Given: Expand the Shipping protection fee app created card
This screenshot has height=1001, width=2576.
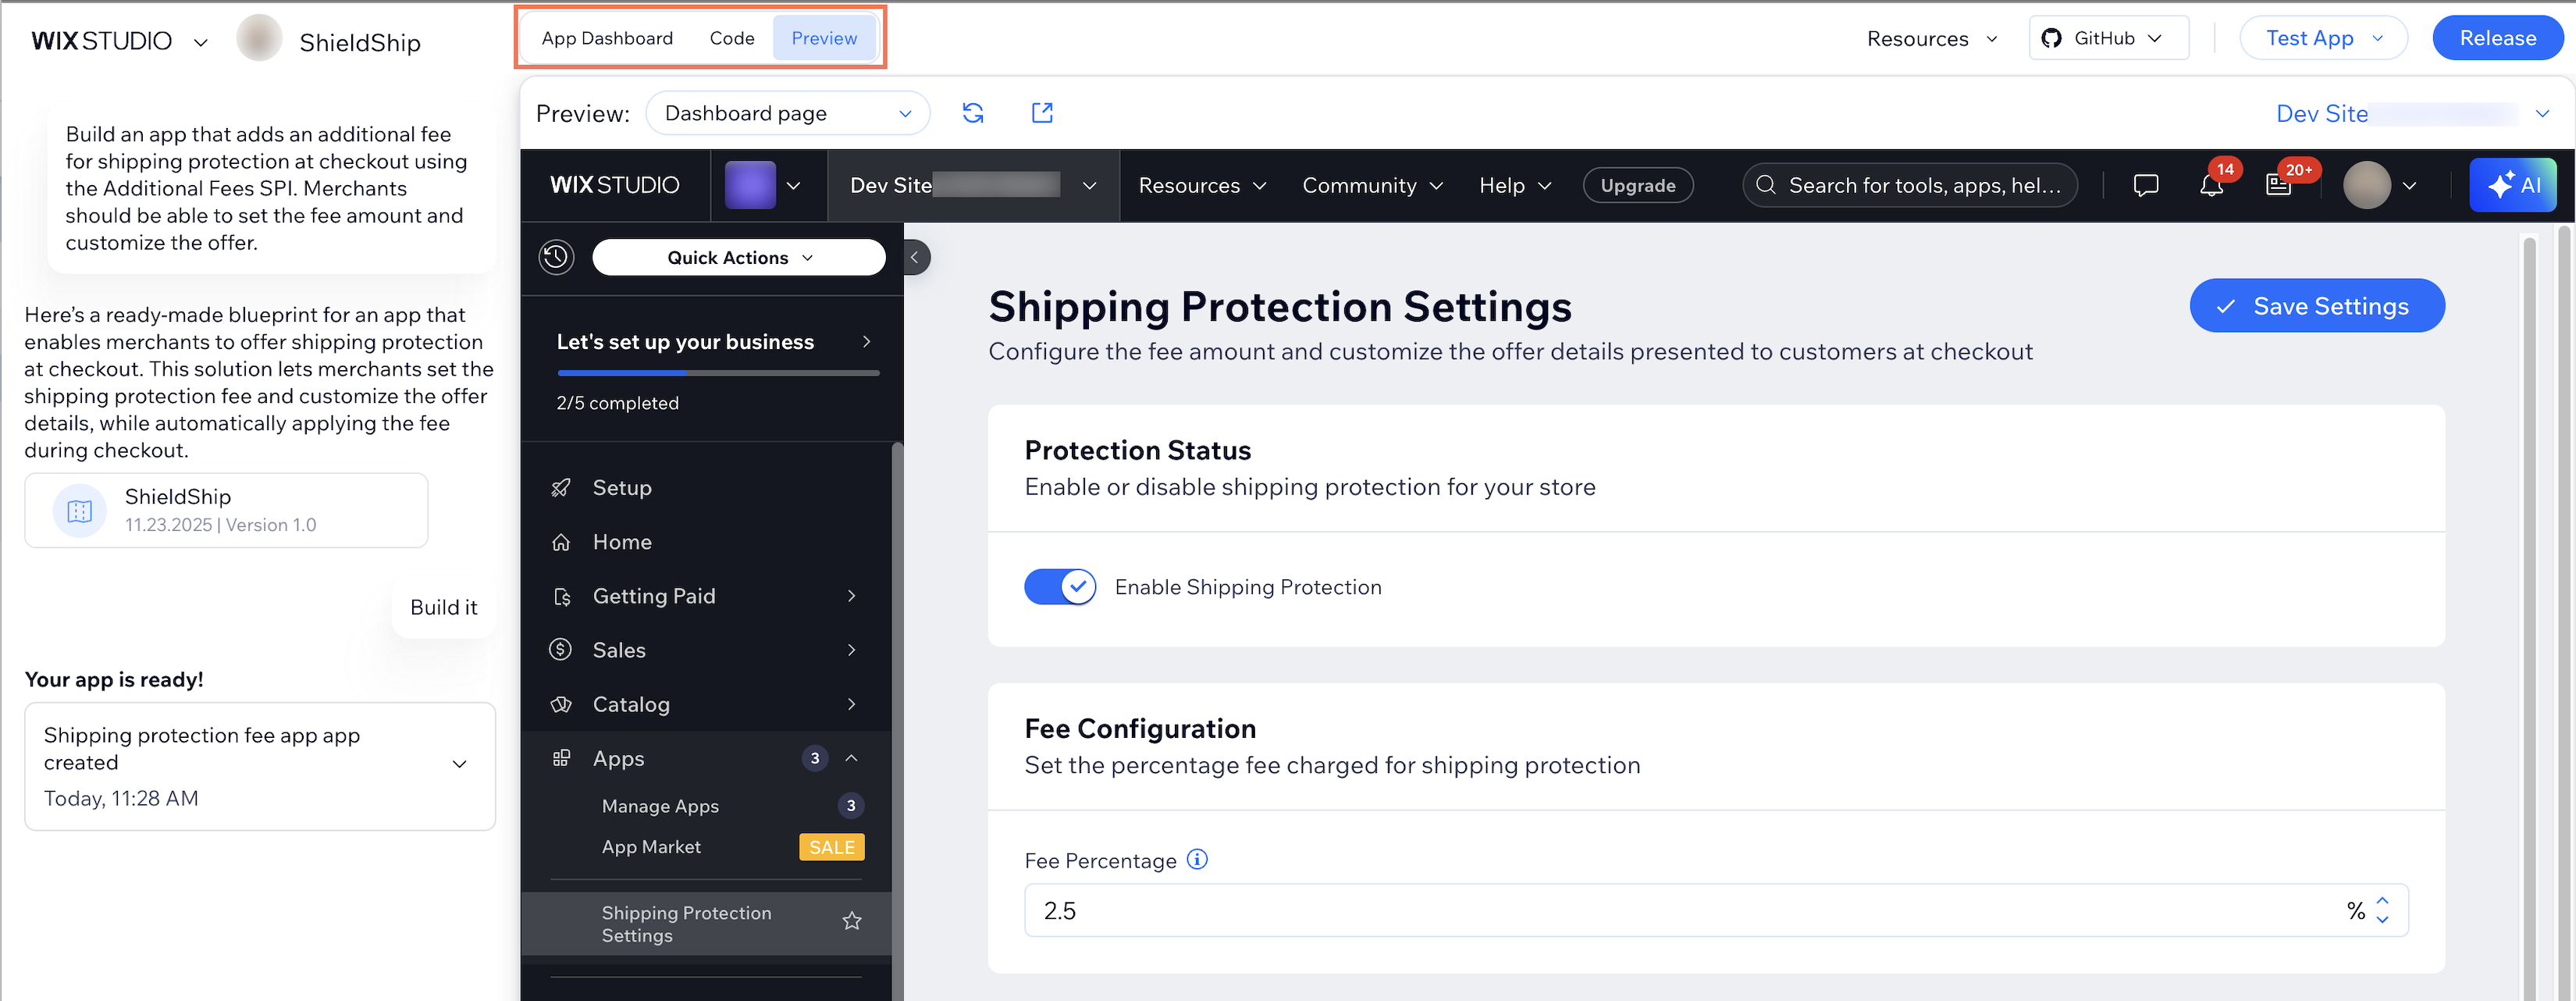Looking at the screenshot, I should (459, 764).
